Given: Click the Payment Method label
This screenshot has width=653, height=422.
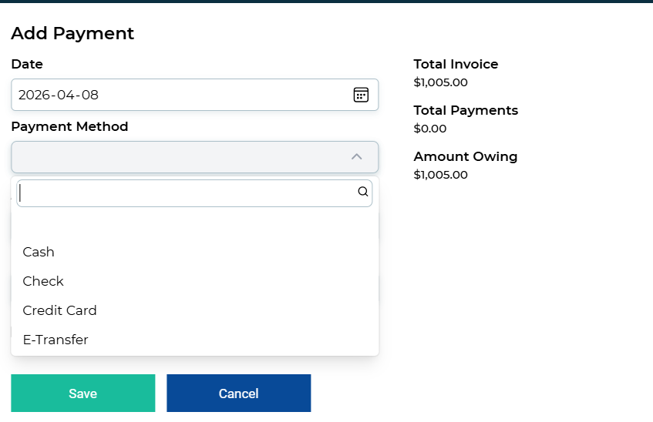Looking at the screenshot, I should point(69,126).
